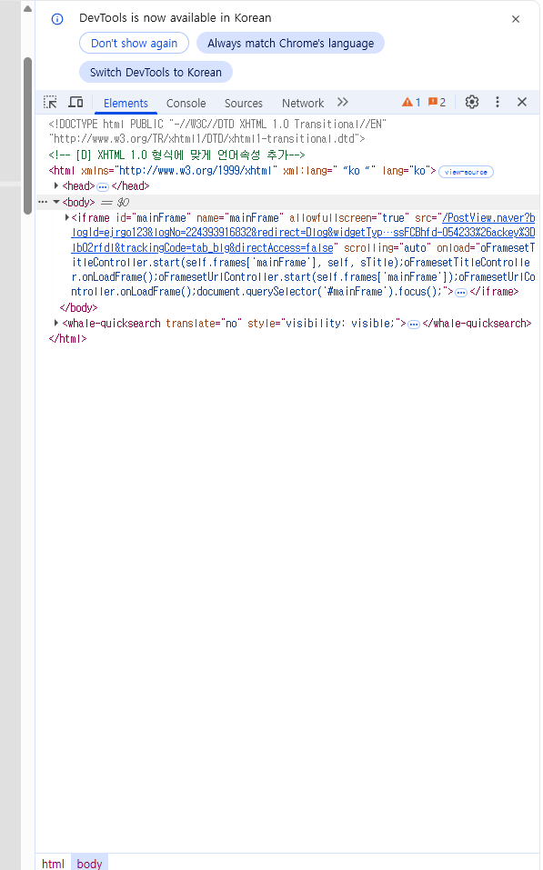Expand ellipsis inside head tag
This screenshot has width=543, height=870.
tap(103, 187)
